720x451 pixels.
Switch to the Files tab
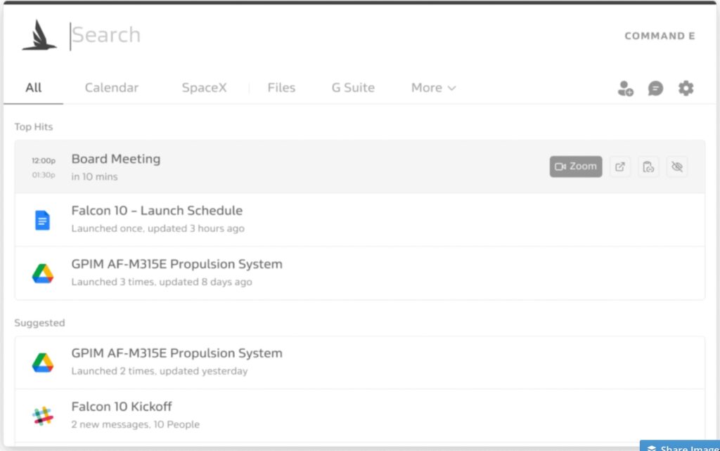[281, 88]
